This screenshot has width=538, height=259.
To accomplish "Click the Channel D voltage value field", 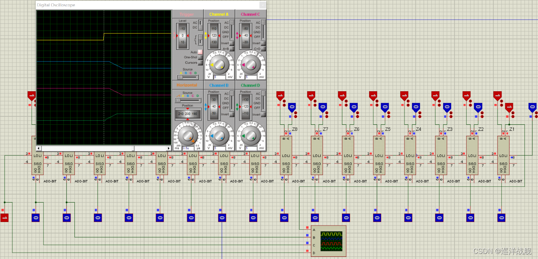I will 250,148.
